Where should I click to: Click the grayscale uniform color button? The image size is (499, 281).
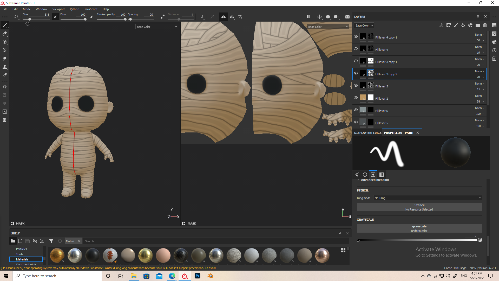(x=419, y=228)
